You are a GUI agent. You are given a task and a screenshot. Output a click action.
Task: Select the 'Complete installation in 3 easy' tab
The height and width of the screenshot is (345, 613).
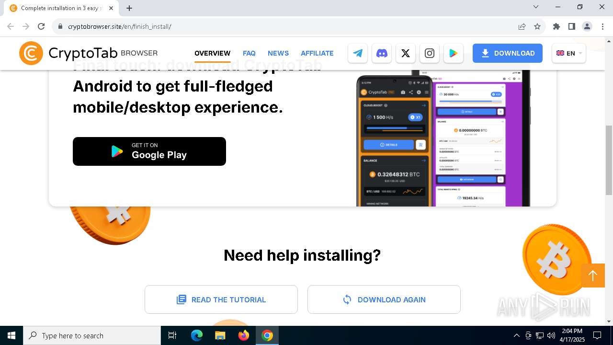click(61, 8)
